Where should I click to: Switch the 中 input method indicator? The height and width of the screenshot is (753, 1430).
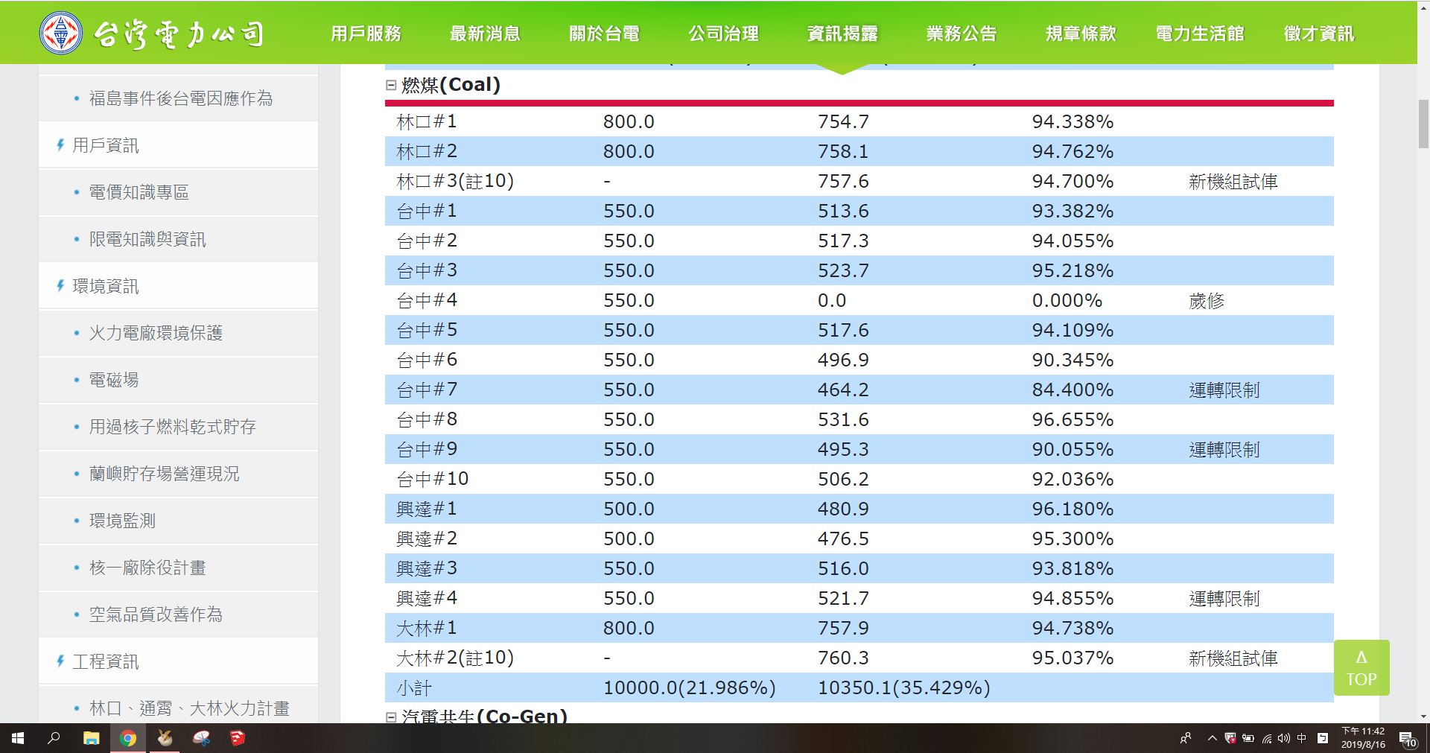[1302, 738]
